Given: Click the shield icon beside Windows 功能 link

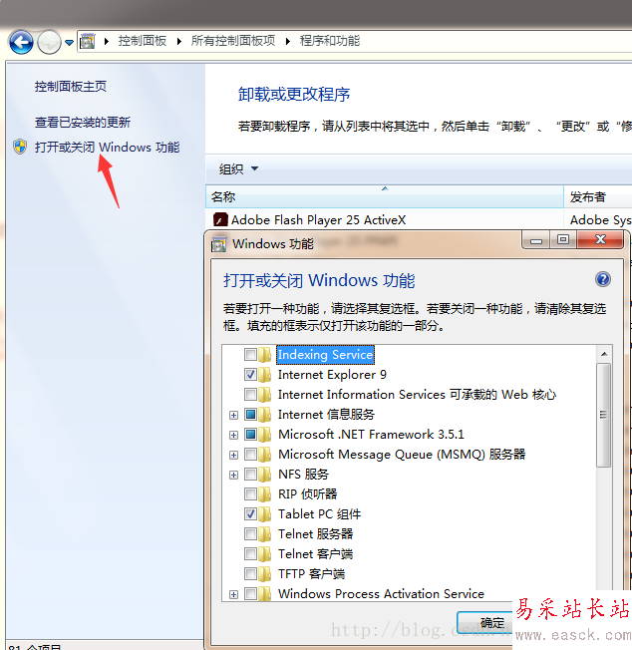Looking at the screenshot, I should tap(20, 147).
